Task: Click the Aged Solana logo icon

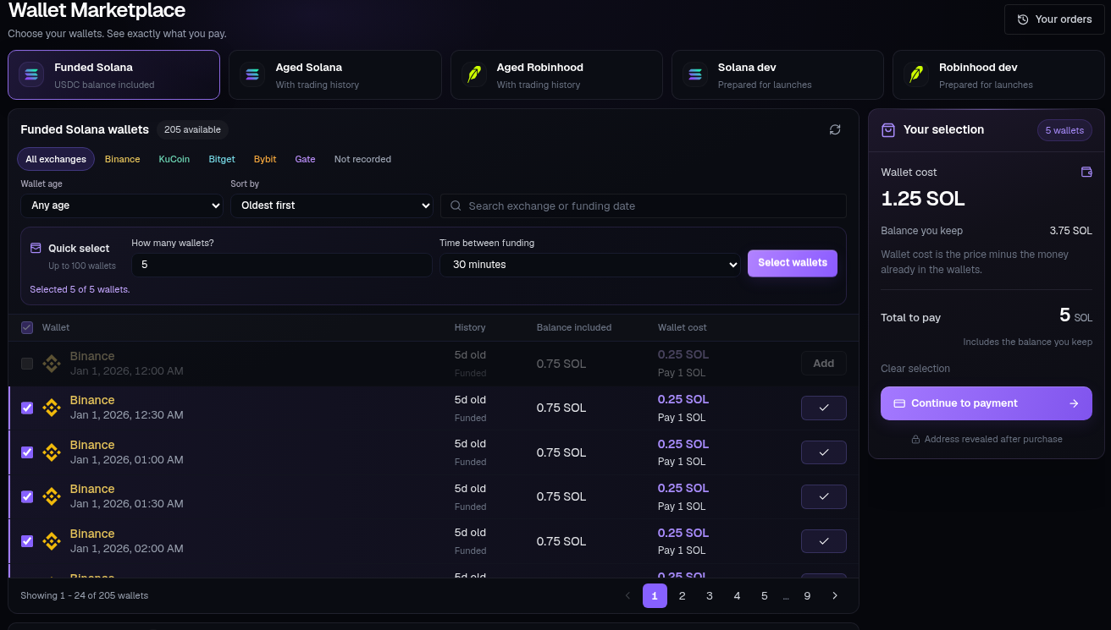Action: pos(252,75)
